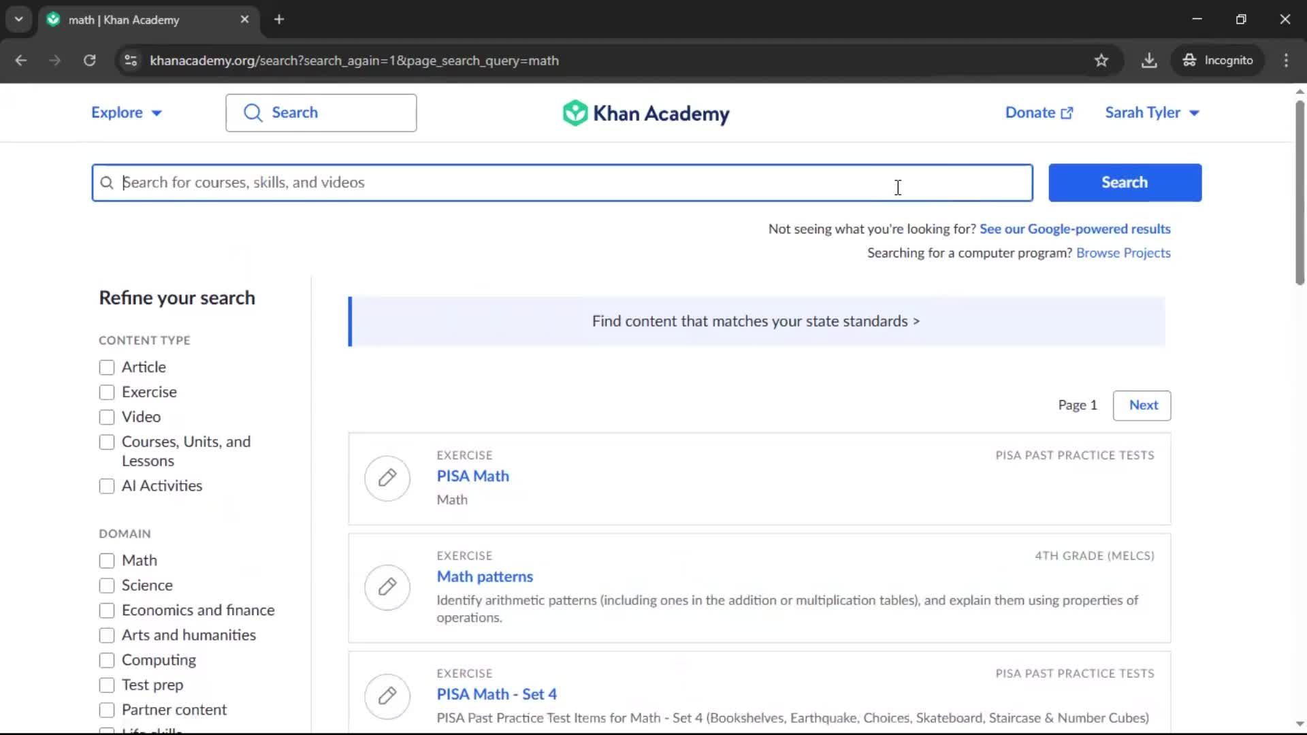The height and width of the screenshot is (735, 1307).
Task: Tick the Arts and humanities checkbox
Action: [x=107, y=636]
